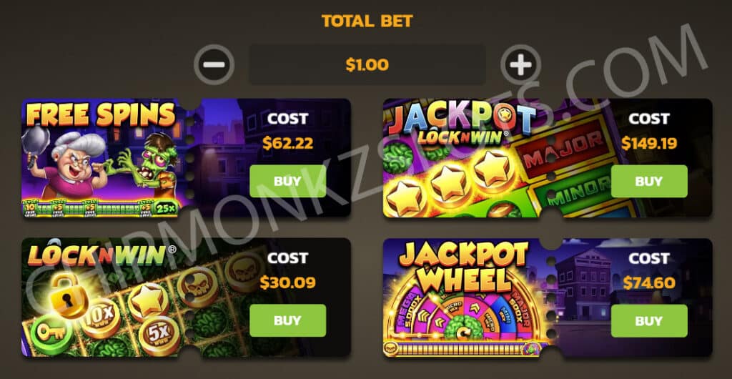Buy the Jackpot Wheel feature
The width and height of the screenshot is (732, 379).
tap(649, 320)
